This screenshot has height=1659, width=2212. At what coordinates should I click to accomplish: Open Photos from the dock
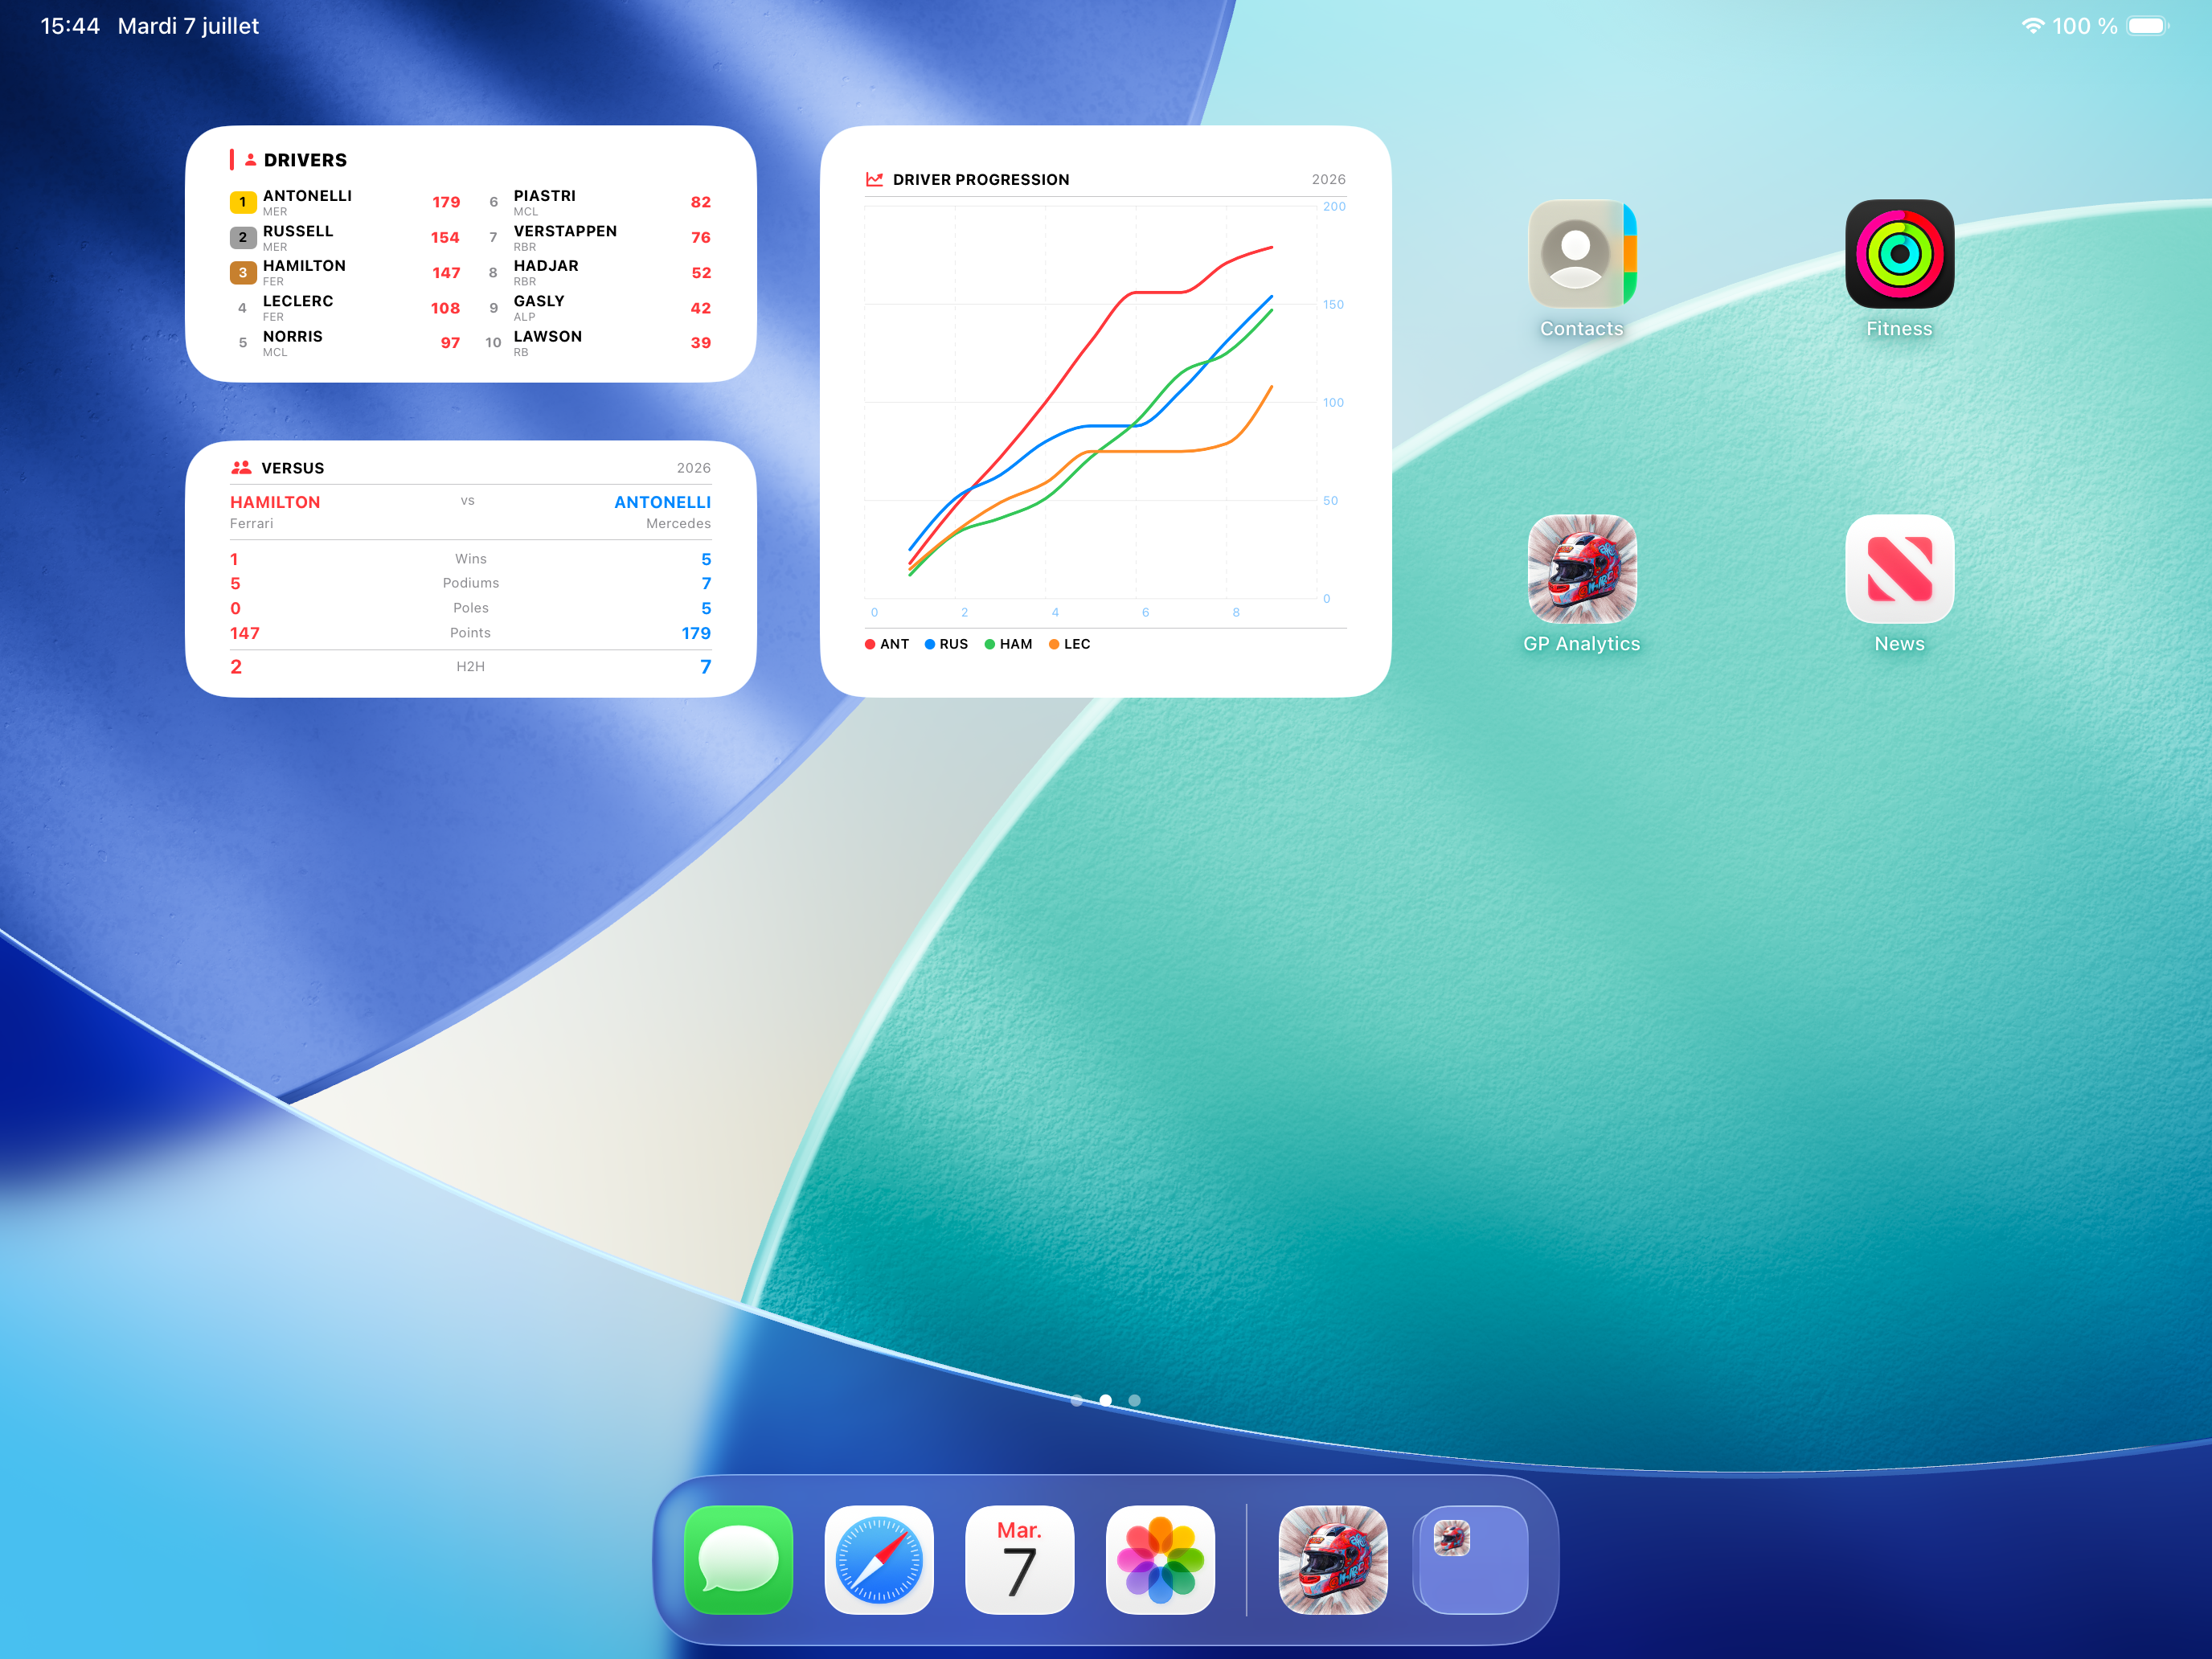1160,1560
